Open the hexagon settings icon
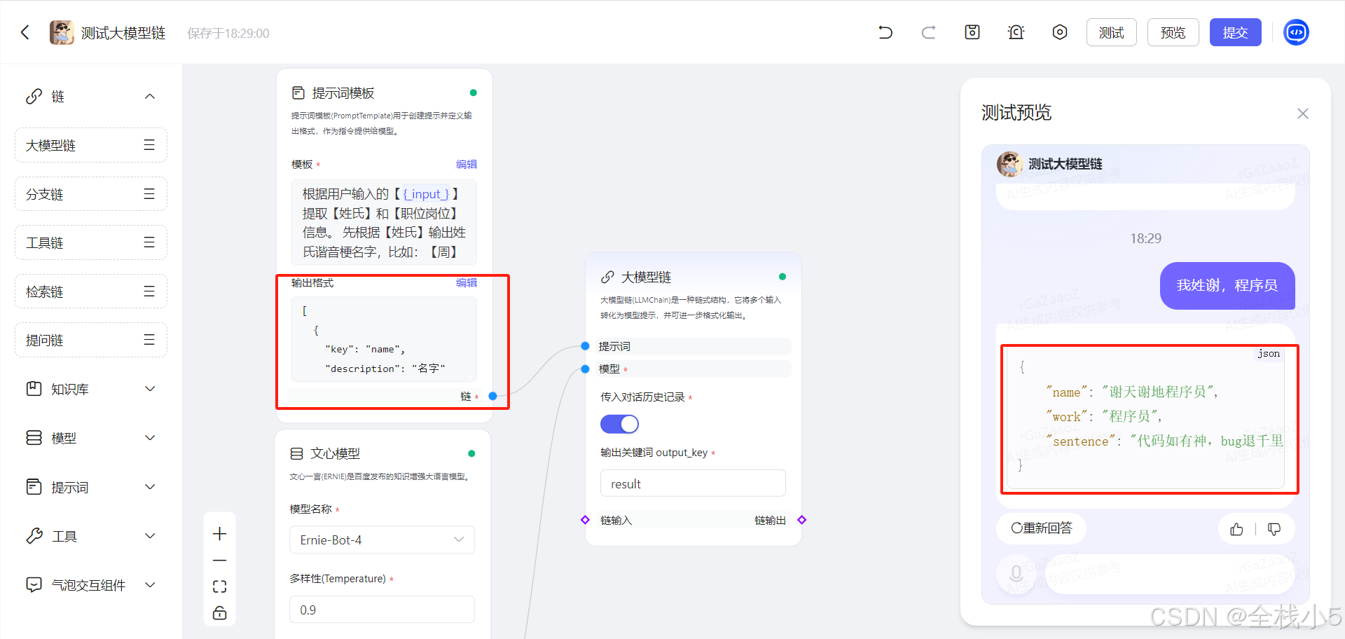The image size is (1345, 639). 1060,32
